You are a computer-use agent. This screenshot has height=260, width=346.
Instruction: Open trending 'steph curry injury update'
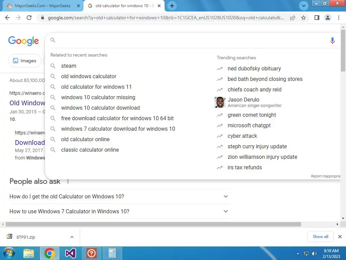(x=257, y=147)
